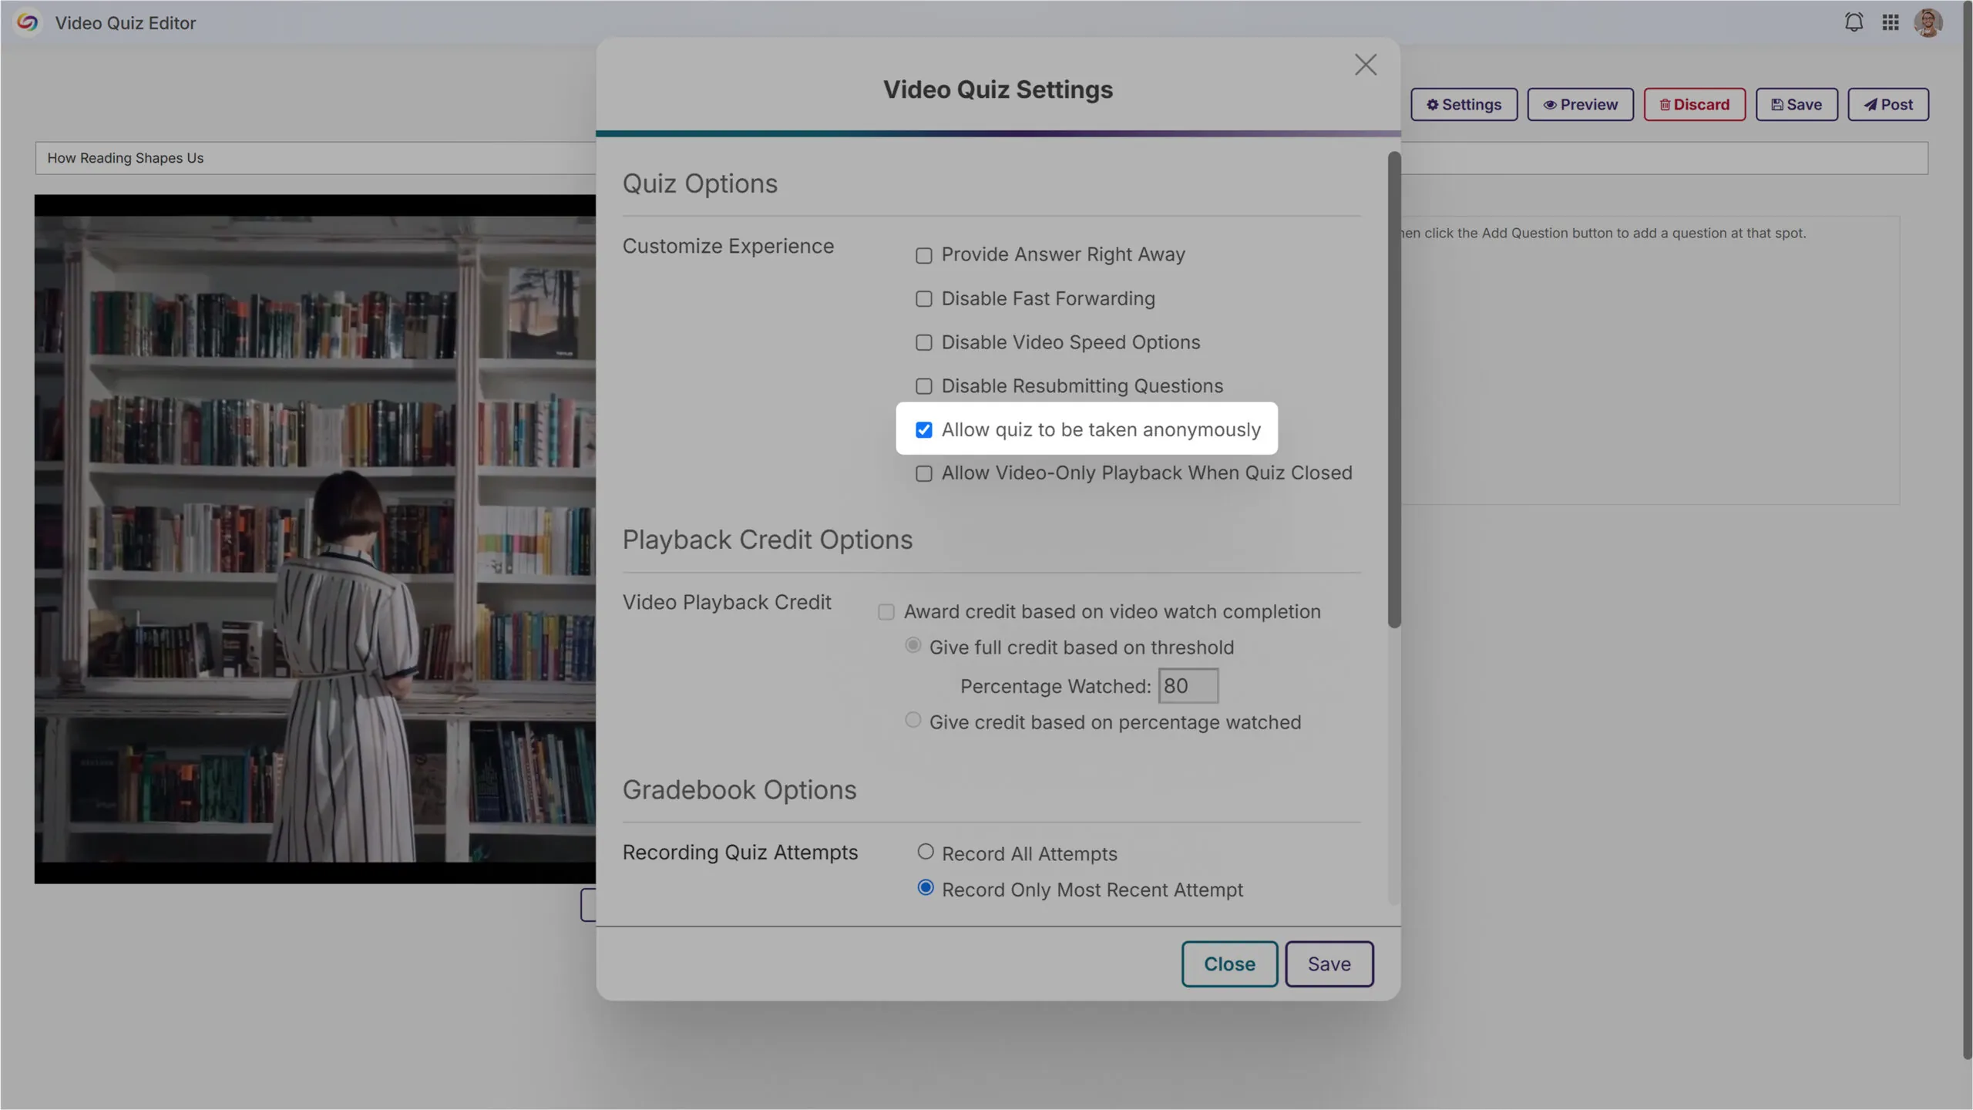Close dialog with the X icon
1973x1110 pixels.
coord(1365,65)
